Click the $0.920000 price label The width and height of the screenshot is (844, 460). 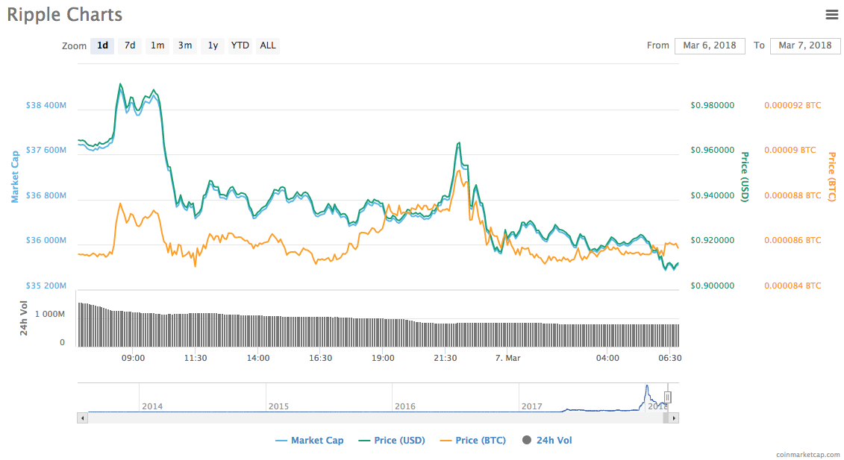712,240
